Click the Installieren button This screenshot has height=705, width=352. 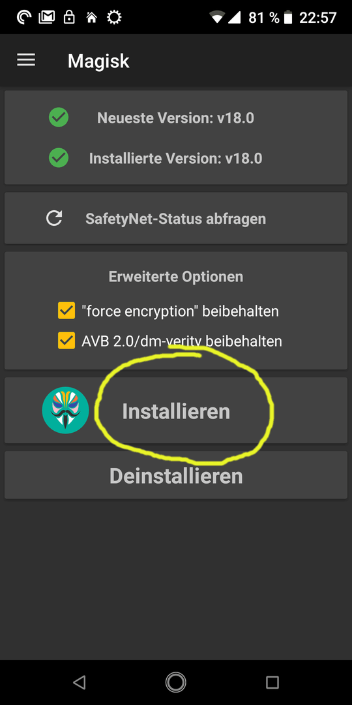[x=176, y=411]
